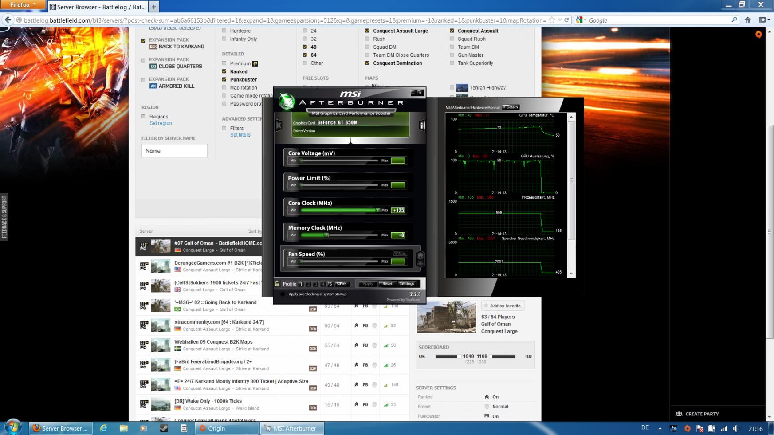This screenshot has height=435, width=774.
Task: Open Origin tray icon
Action: (687, 428)
